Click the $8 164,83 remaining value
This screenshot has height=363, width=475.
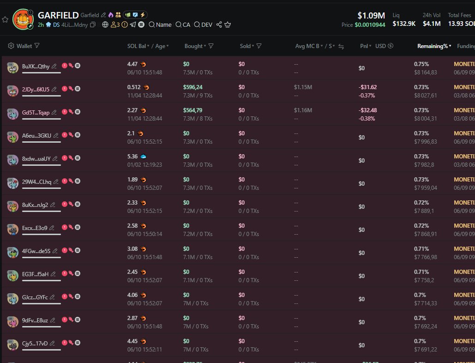pos(425,73)
